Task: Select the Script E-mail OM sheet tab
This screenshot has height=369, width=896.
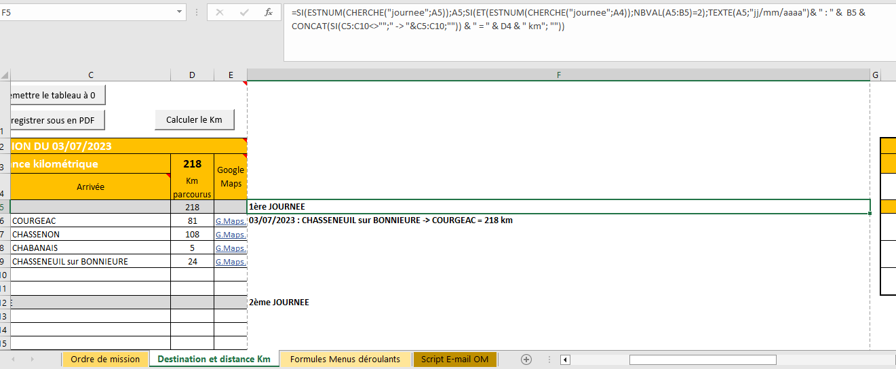Action: (454, 360)
